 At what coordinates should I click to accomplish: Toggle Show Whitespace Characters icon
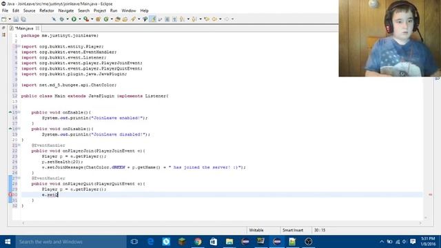(x=174, y=19)
